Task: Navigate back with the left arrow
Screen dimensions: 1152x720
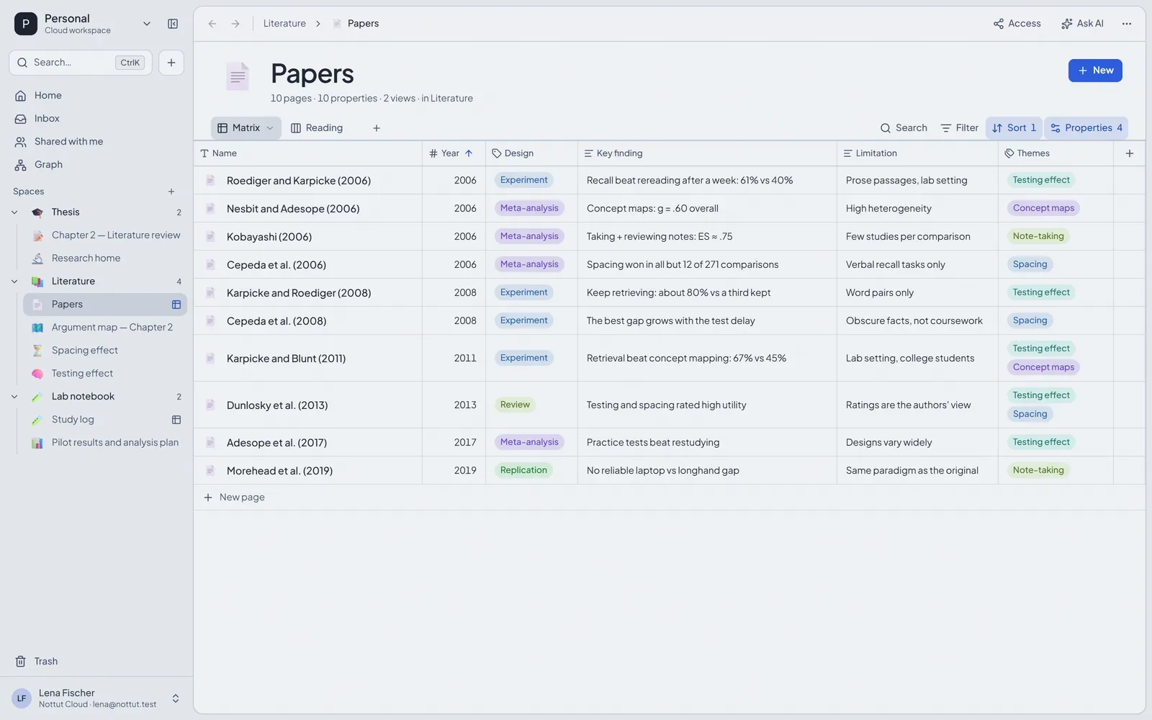Action: pos(212,24)
